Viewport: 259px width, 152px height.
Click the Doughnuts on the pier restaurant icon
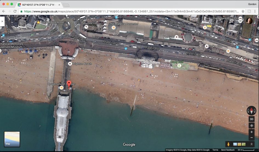pos(61,88)
